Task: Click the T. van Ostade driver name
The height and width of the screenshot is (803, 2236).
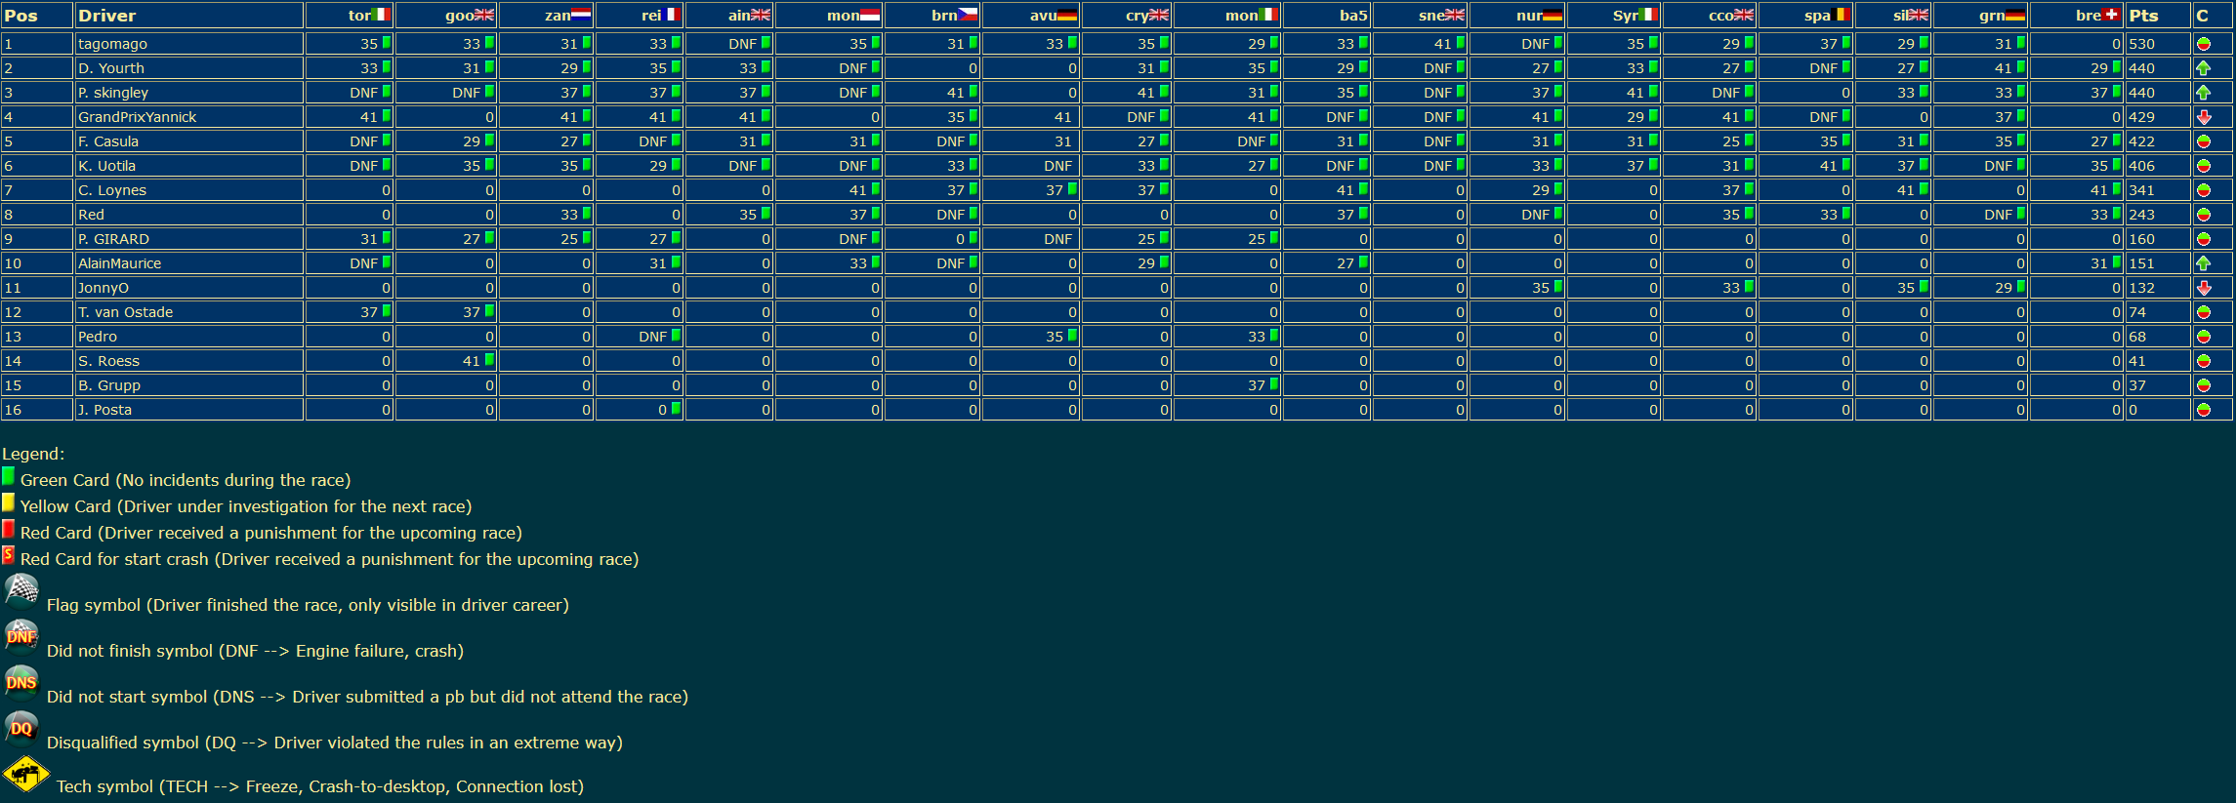Action: click(126, 312)
